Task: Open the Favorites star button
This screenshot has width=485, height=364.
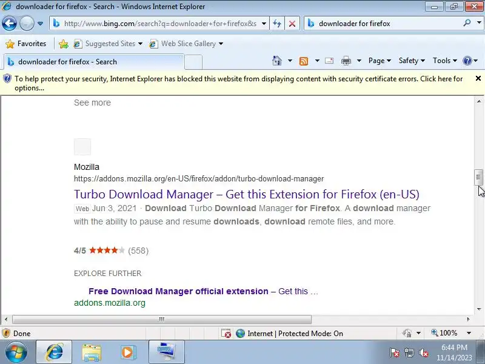Action: point(26,44)
